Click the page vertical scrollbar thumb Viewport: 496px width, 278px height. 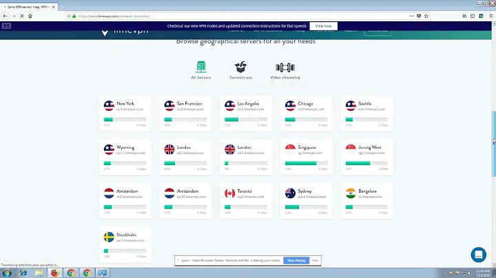point(493,144)
